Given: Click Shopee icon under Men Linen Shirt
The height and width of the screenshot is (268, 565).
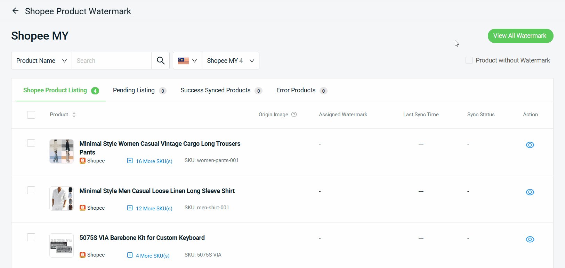Looking at the screenshot, I should [83, 208].
